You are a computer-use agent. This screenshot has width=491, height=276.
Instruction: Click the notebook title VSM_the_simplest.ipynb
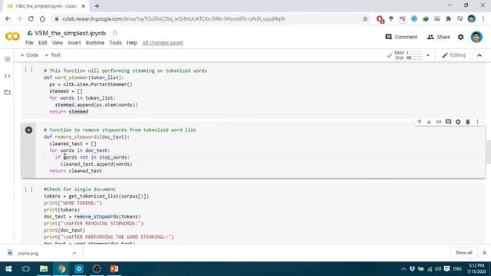pos(70,33)
